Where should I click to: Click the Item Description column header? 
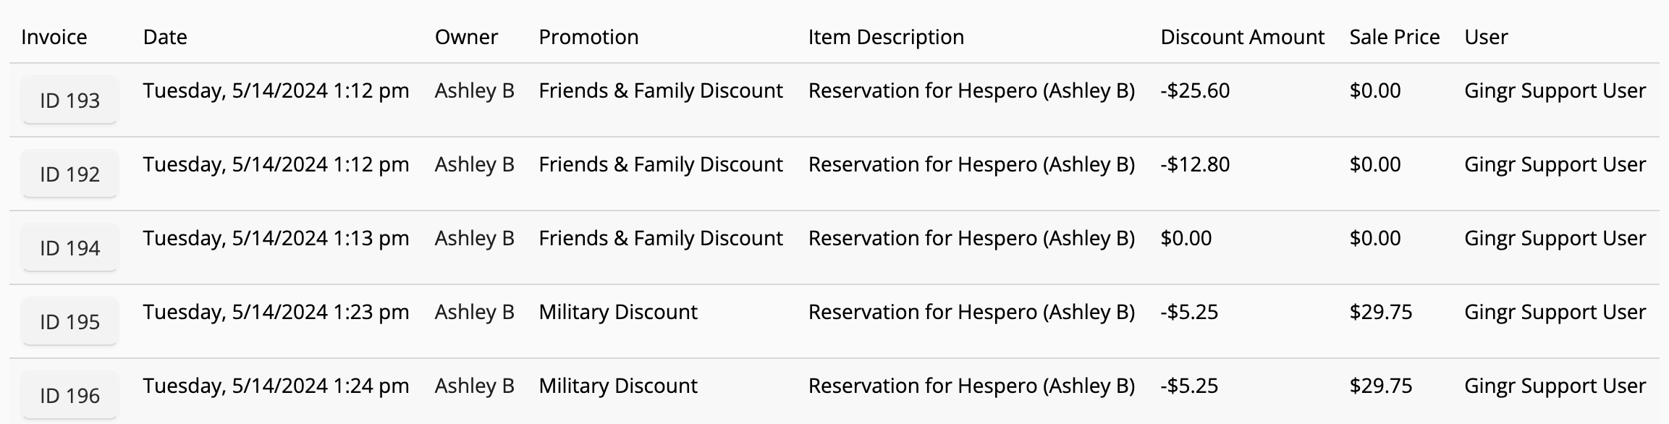[x=886, y=37]
